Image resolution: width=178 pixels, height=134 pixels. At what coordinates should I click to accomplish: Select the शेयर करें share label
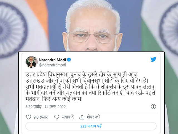point(94,117)
